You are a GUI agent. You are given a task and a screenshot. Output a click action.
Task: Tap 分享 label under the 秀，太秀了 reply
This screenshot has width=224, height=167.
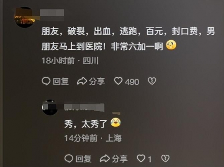pyautogui.click(x=120, y=159)
